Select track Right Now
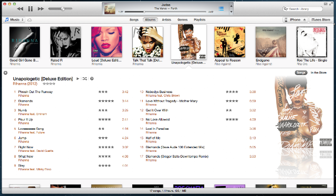The image size is (336, 196). [26, 147]
